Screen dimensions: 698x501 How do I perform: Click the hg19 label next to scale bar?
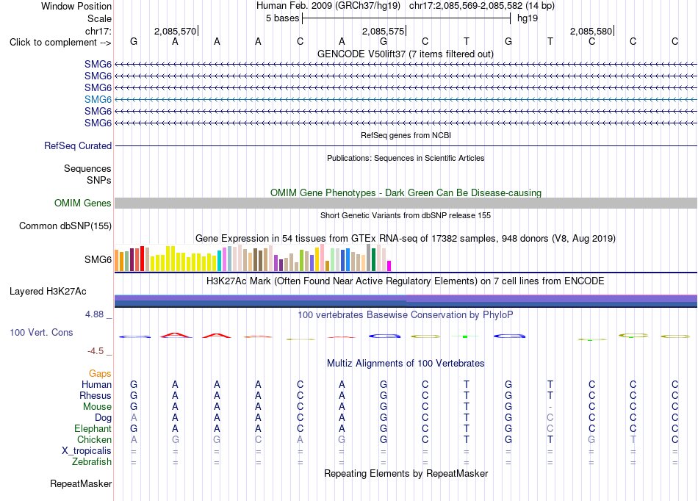coord(528,18)
